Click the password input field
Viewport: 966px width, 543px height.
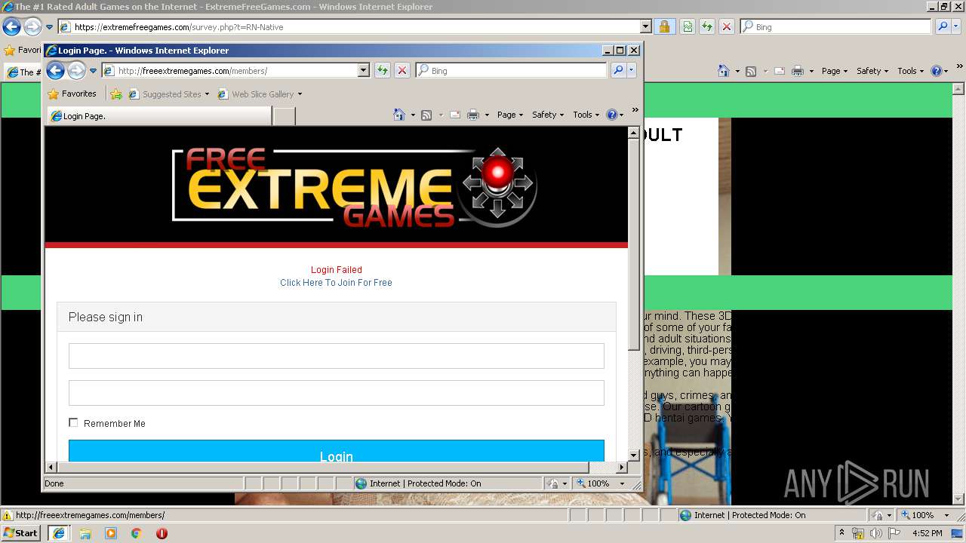(337, 393)
